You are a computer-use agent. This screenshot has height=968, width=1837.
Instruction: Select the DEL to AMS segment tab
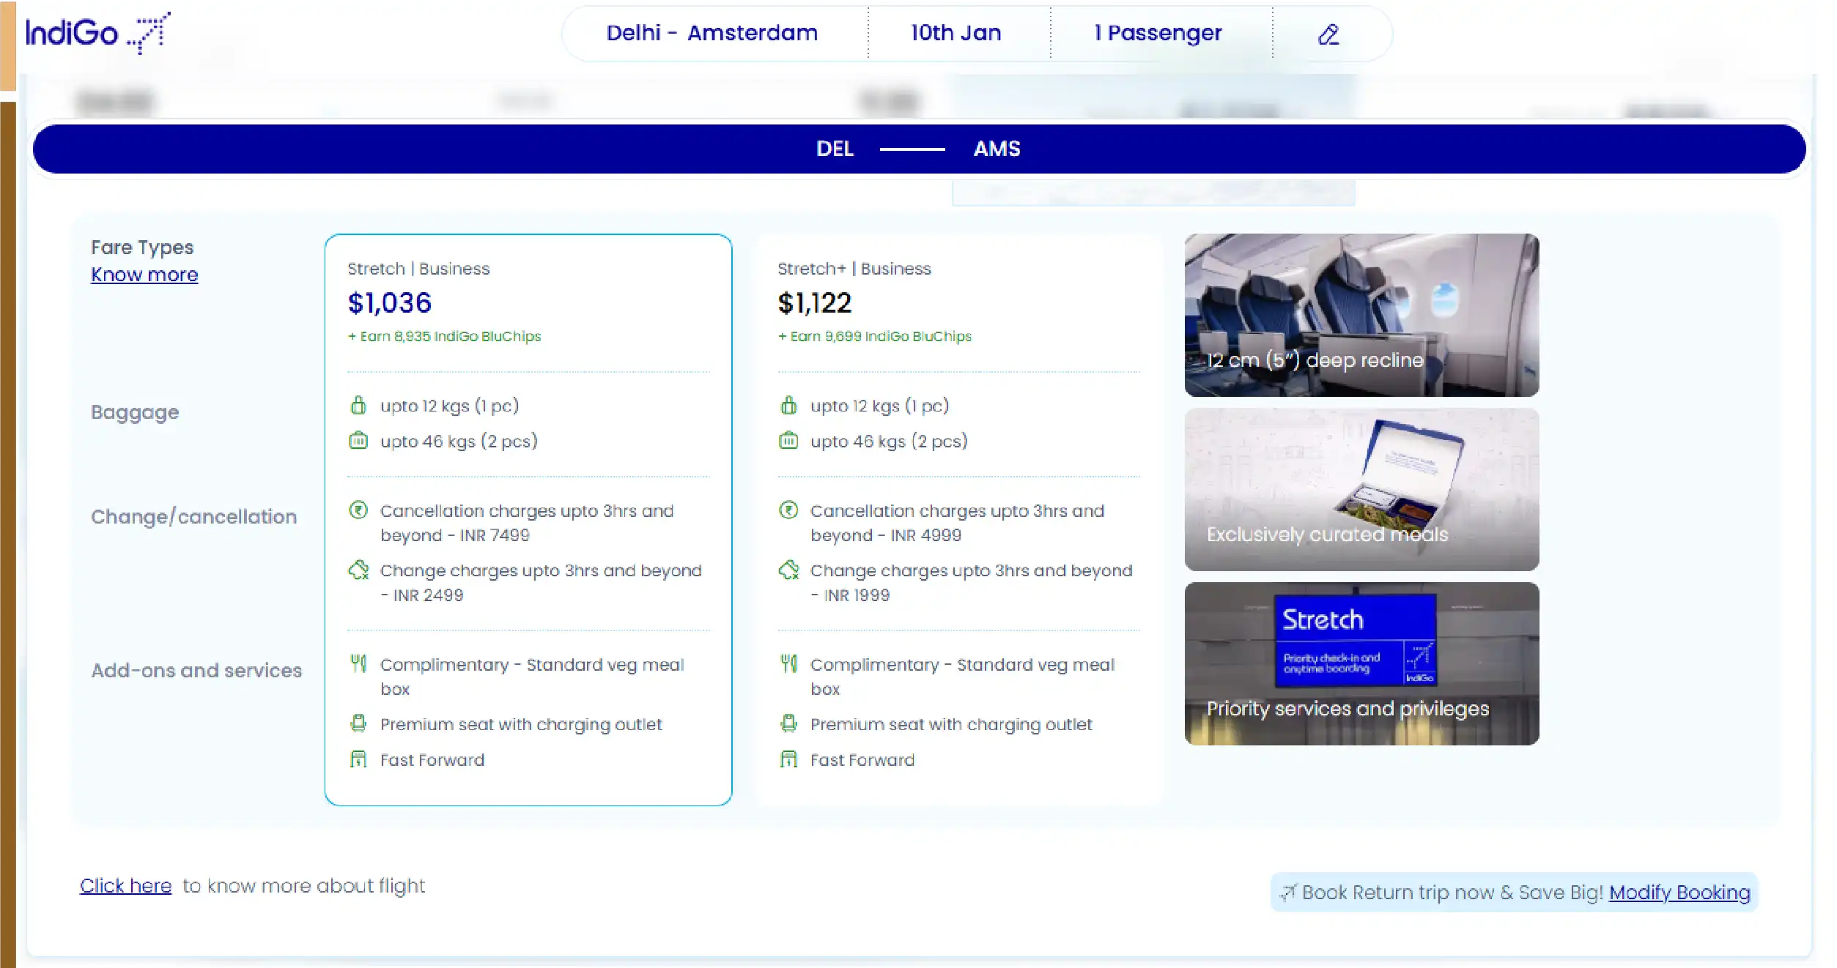point(918,149)
